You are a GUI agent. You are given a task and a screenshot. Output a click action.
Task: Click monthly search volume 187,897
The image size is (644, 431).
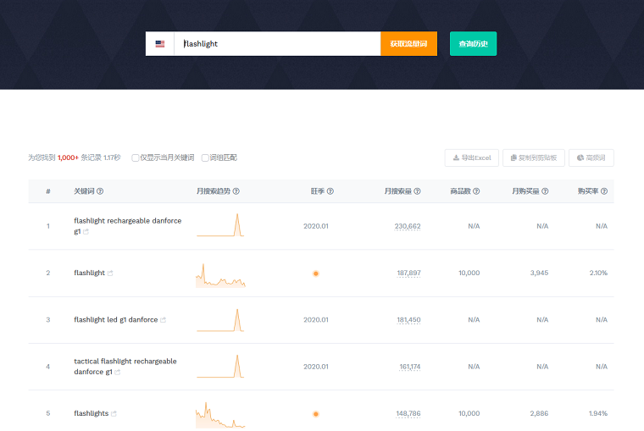click(x=408, y=273)
